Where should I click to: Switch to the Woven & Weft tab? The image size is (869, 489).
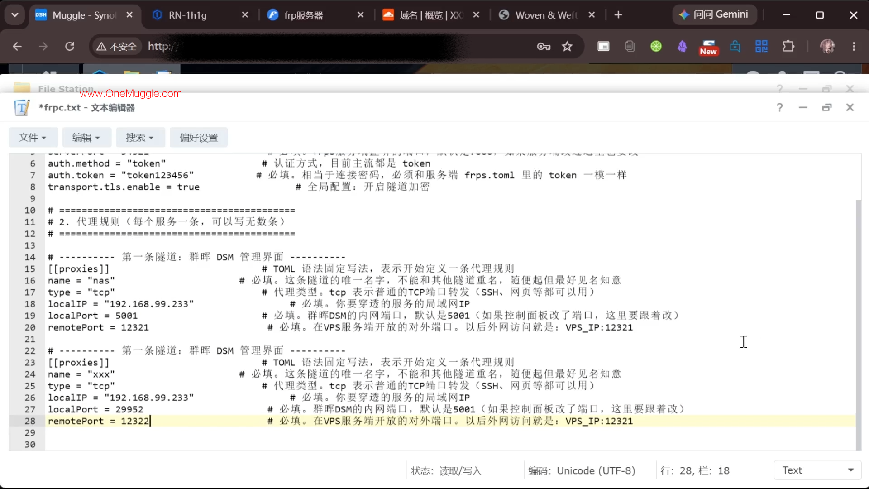click(x=547, y=15)
